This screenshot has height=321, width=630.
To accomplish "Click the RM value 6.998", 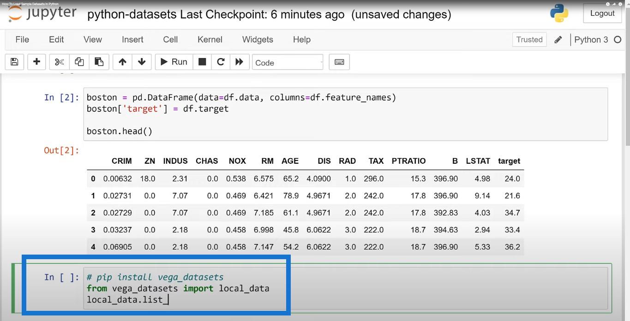I will [x=264, y=230].
